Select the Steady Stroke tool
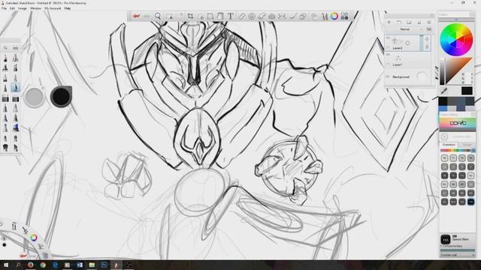 tap(292, 16)
